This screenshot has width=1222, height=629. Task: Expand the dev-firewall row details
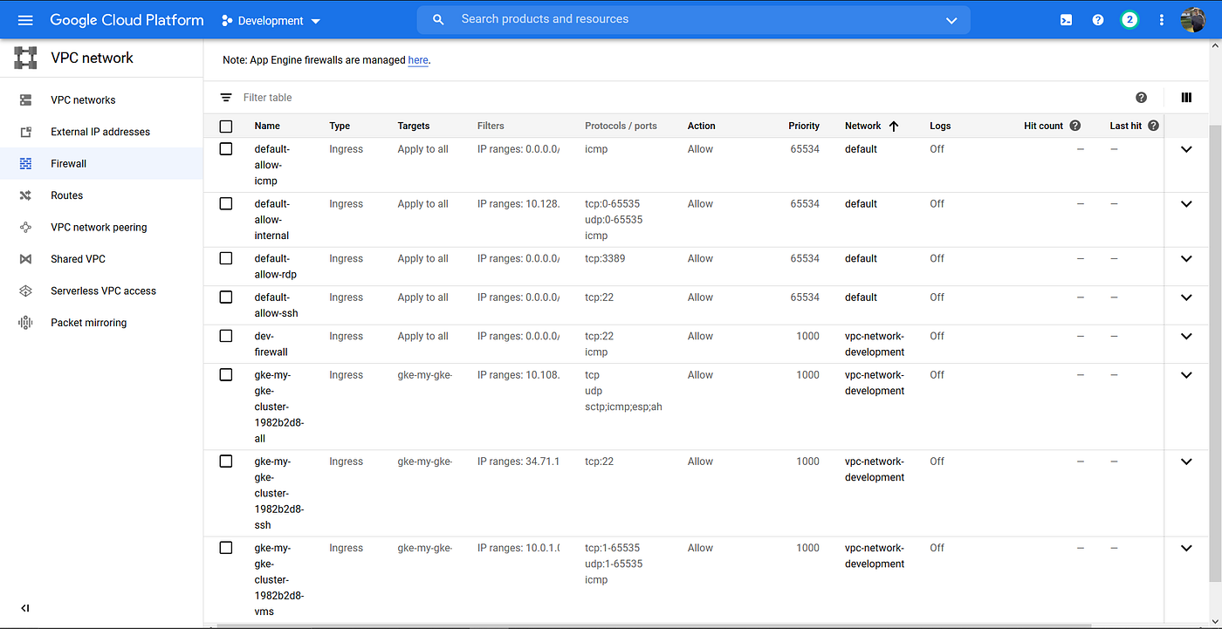(1186, 336)
